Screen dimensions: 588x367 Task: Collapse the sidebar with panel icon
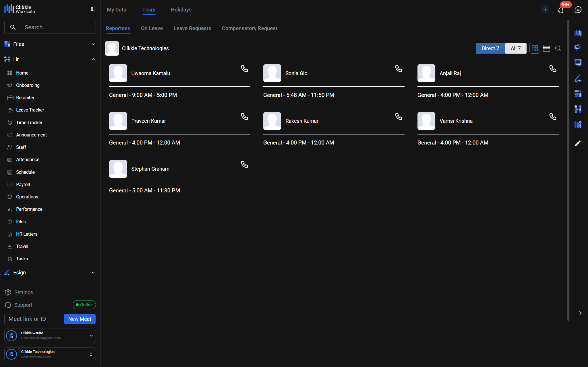click(93, 9)
